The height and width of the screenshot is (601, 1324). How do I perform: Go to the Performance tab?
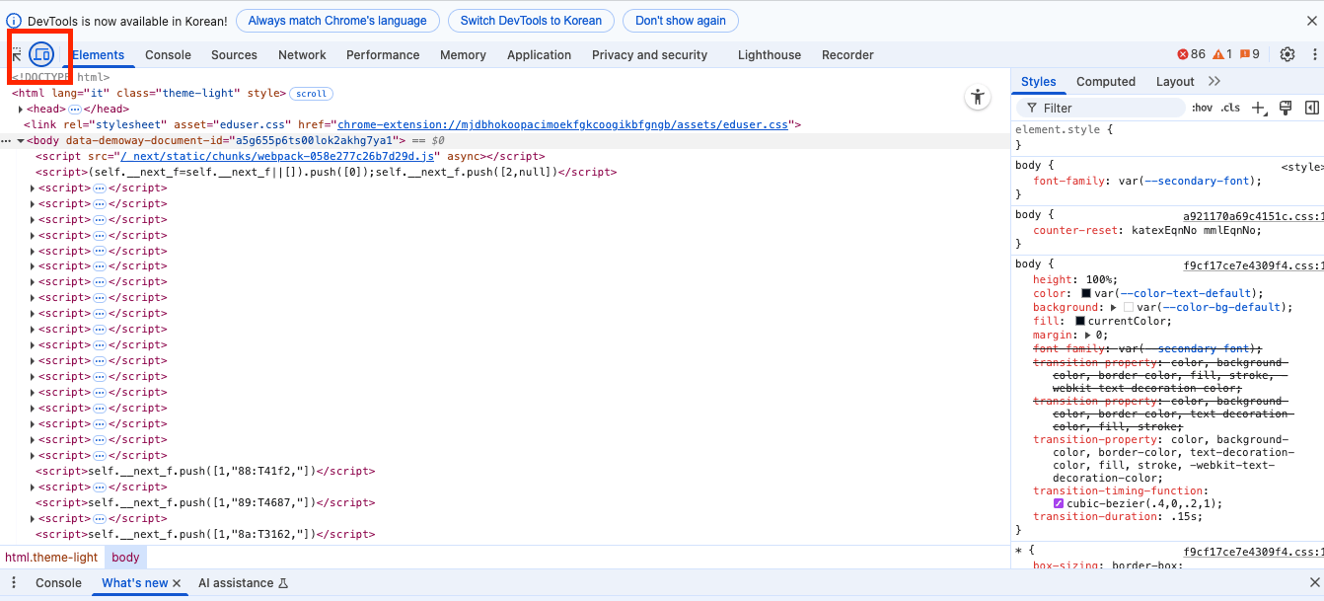(383, 55)
